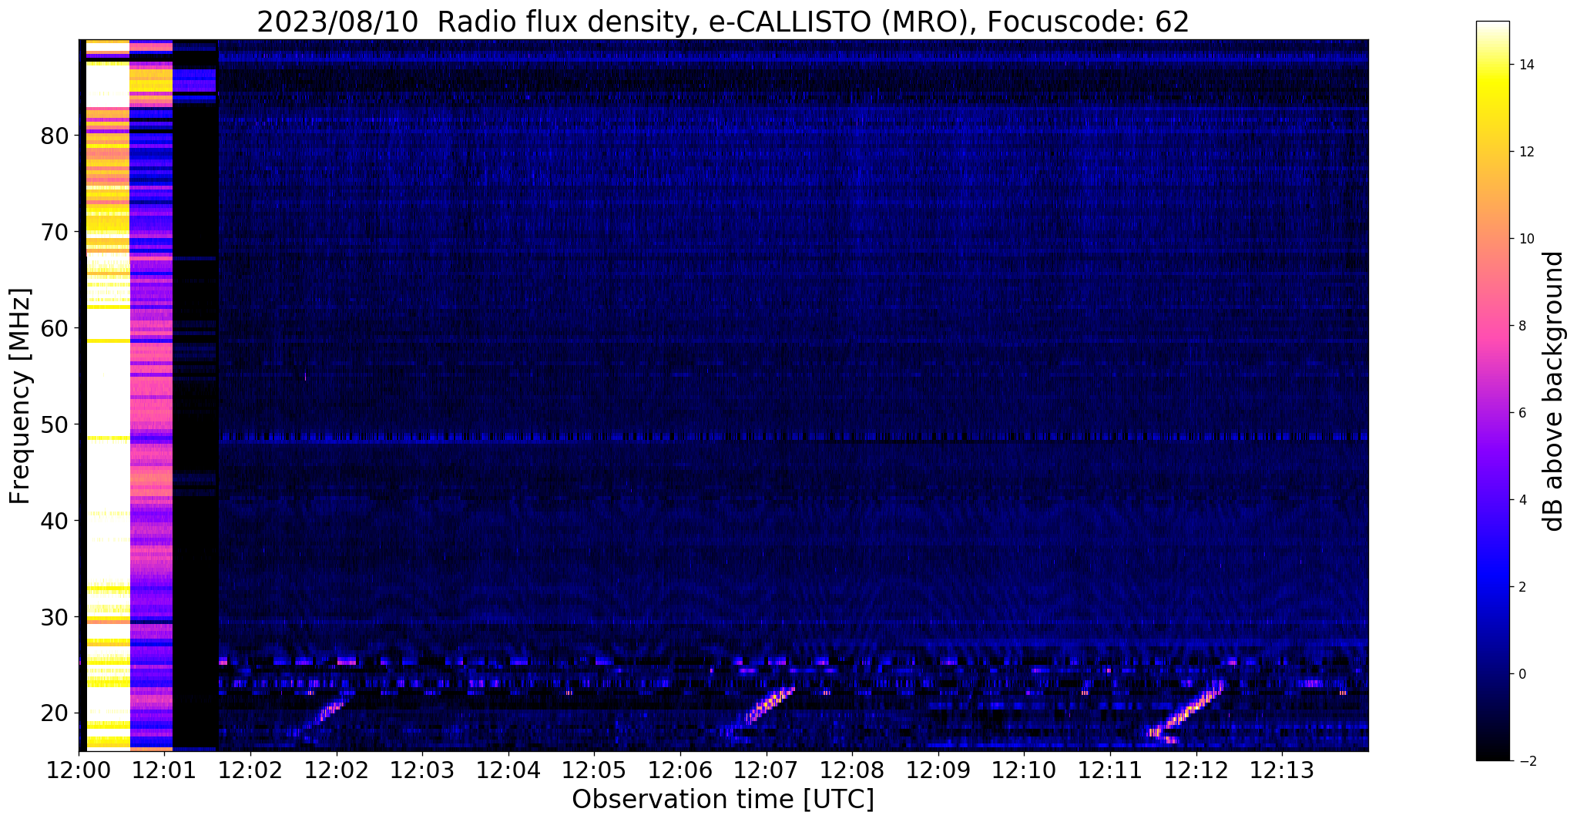Click the 40 MHz y-axis tick label
The height and width of the screenshot is (822, 1577).
click(x=55, y=521)
